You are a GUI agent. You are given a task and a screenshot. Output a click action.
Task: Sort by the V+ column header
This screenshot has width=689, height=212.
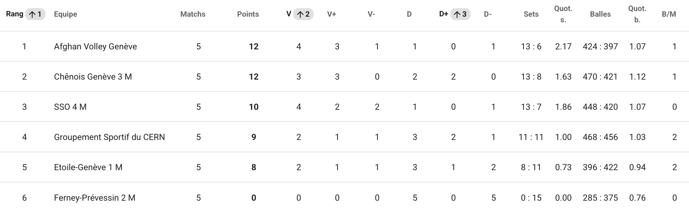pos(332,14)
